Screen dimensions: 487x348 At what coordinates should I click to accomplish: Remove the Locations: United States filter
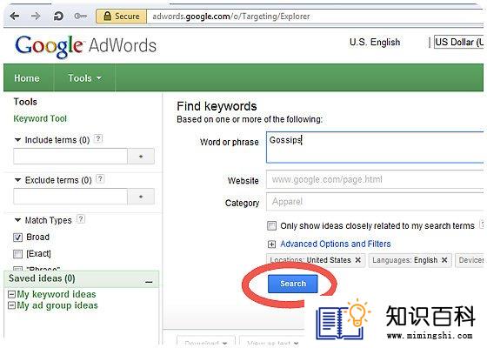pos(357,260)
